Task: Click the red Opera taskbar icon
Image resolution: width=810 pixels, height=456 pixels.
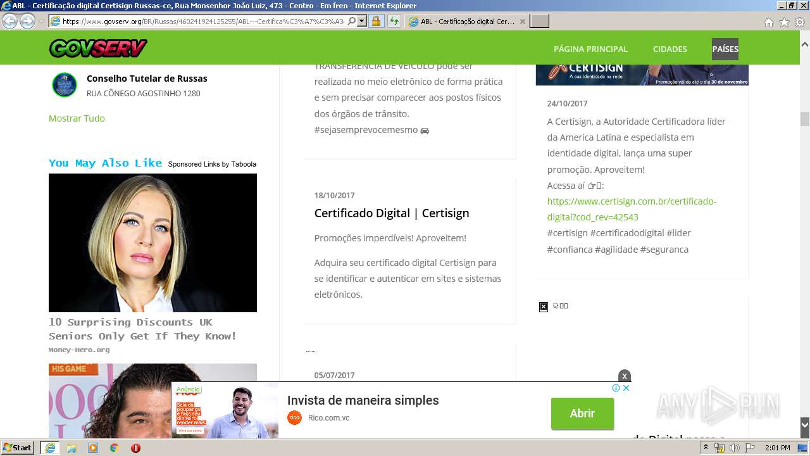Action: (x=135, y=448)
